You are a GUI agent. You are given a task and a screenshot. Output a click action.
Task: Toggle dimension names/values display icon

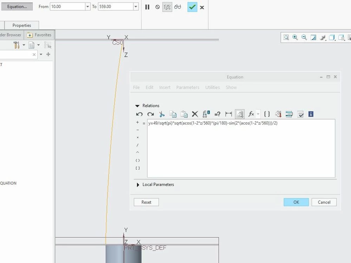tap(206, 114)
